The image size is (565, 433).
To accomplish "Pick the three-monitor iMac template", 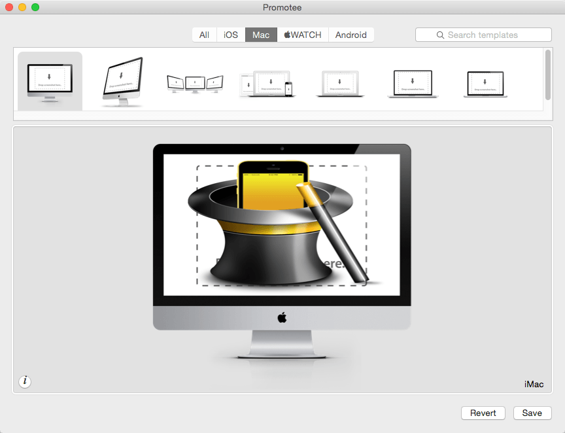I will (195, 84).
